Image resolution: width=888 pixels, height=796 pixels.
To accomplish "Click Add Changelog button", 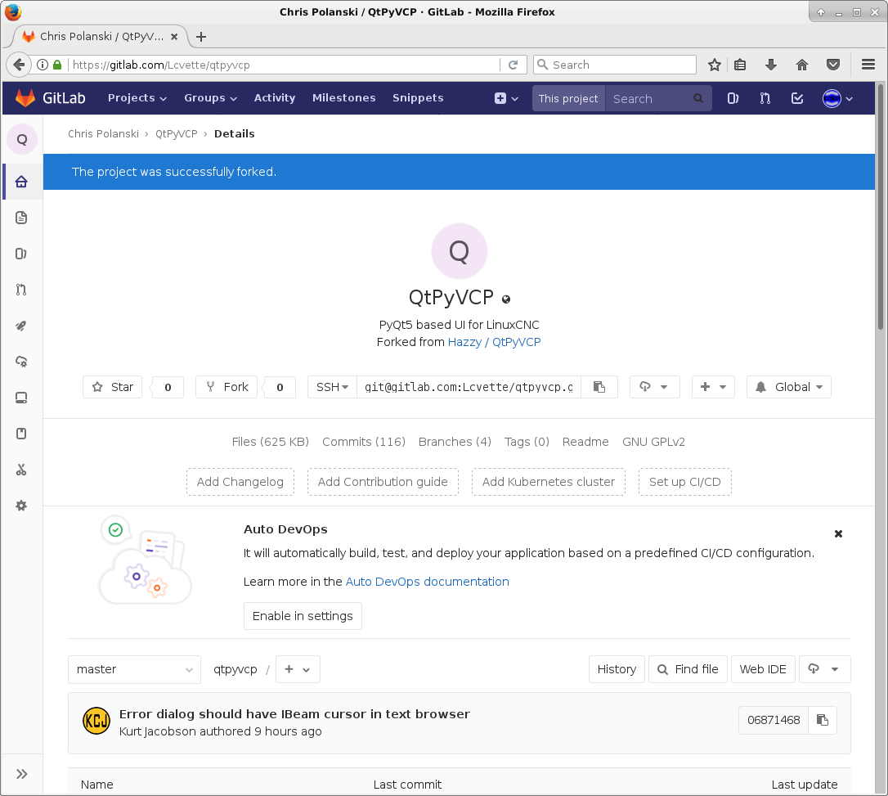I will tap(240, 482).
